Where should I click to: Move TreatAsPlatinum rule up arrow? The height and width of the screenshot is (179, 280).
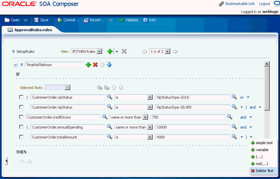click(x=102, y=65)
